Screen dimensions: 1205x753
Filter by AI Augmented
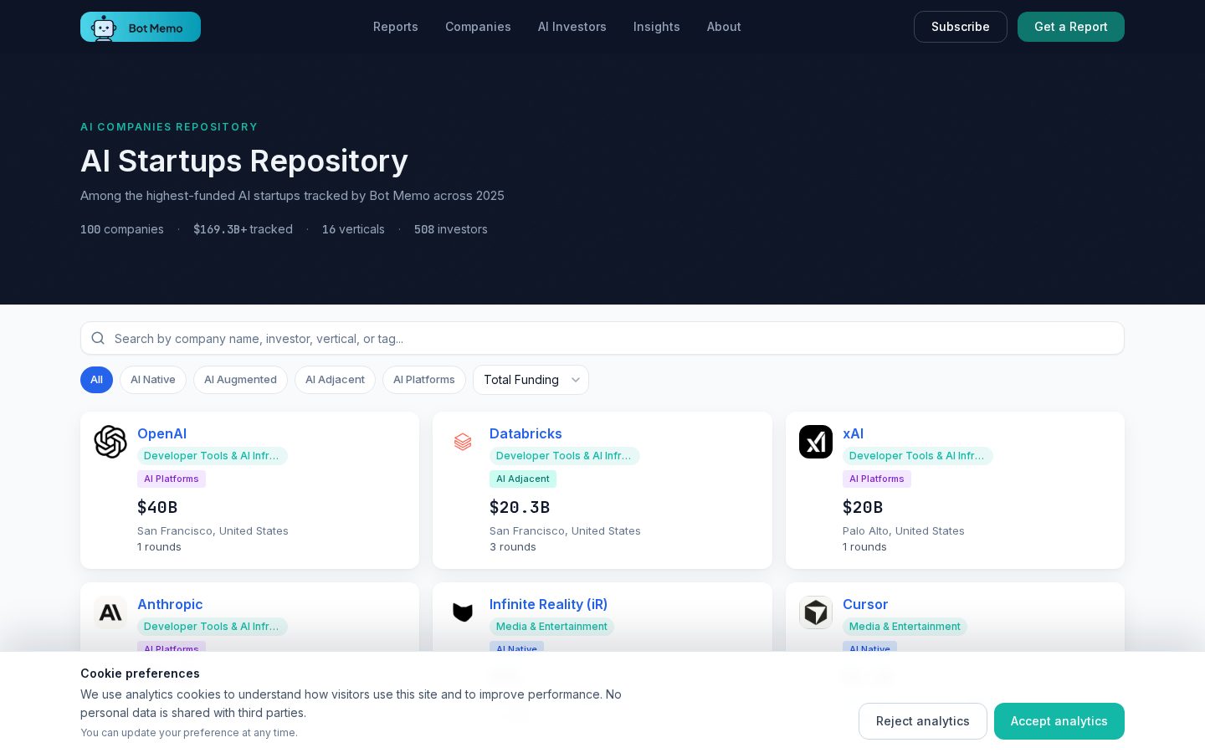[x=240, y=380]
